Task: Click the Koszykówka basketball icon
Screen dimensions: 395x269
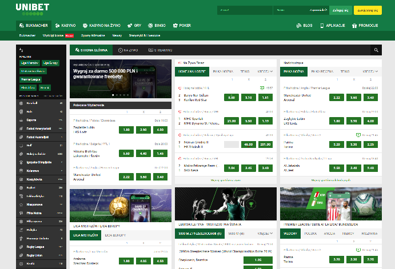Action: [21, 179]
